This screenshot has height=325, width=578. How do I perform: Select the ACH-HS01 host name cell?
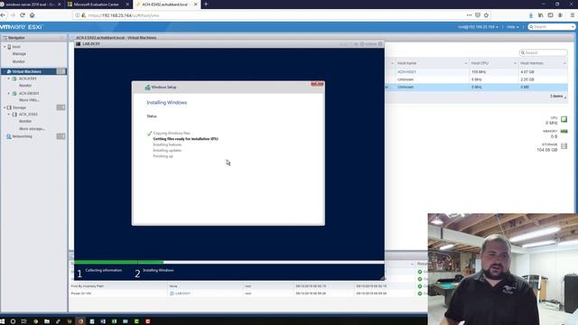pyautogui.click(x=406, y=72)
